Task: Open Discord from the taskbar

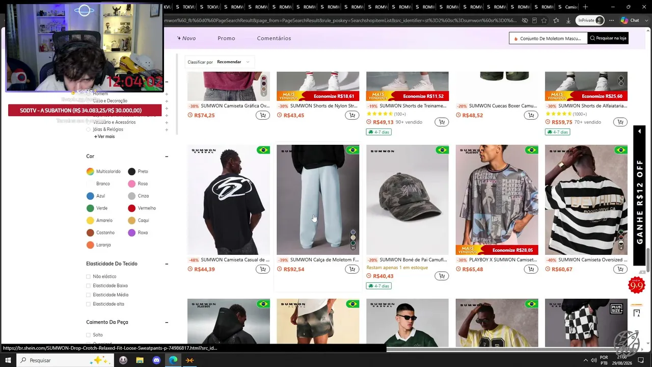Action: click(156, 360)
